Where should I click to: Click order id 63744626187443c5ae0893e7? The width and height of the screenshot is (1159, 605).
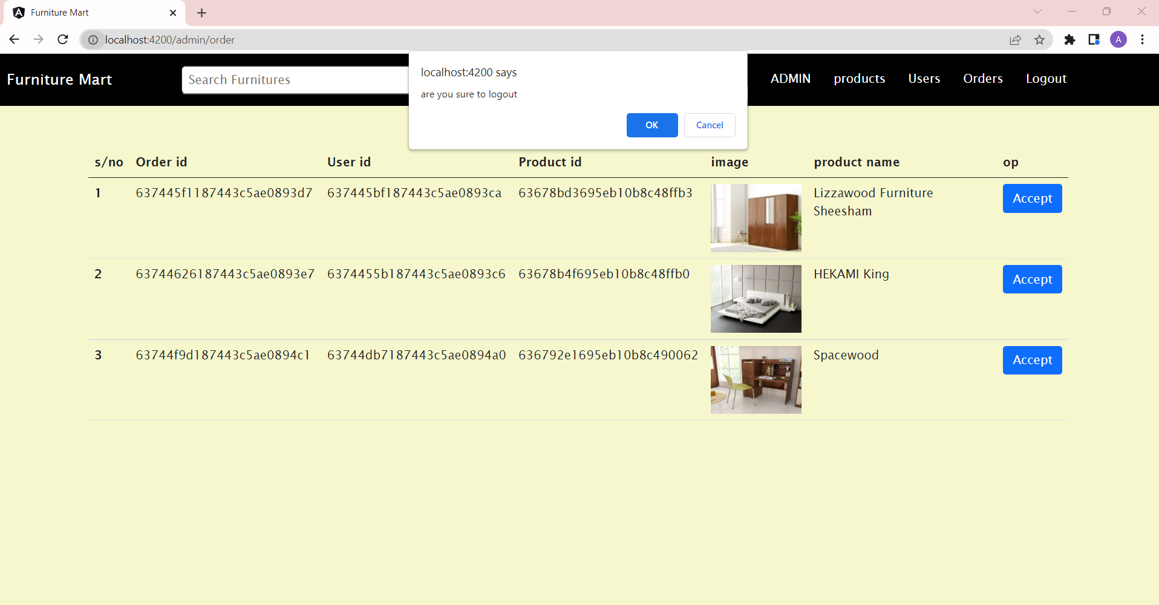click(x=225, y=274)
